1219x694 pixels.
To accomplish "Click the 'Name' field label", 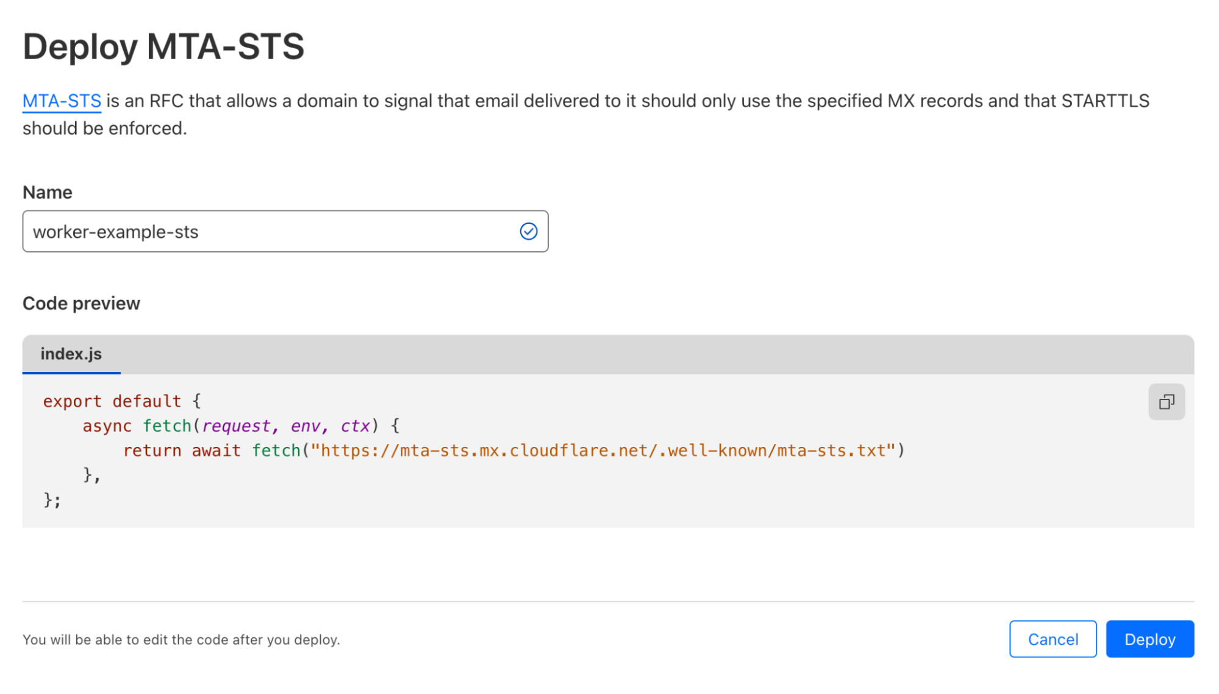I will [x=48, y=193].
